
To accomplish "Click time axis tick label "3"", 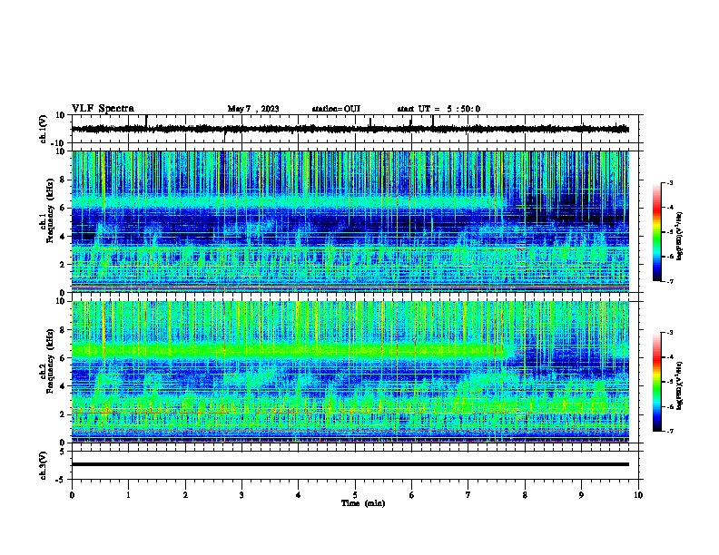I will click(x=241, y=495).
